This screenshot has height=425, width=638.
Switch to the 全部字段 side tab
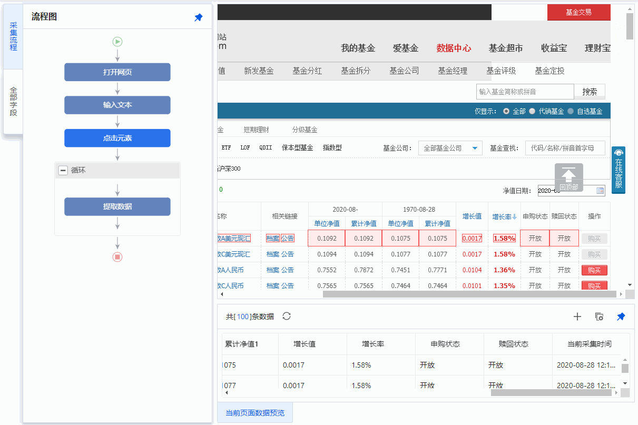[13, 101]
